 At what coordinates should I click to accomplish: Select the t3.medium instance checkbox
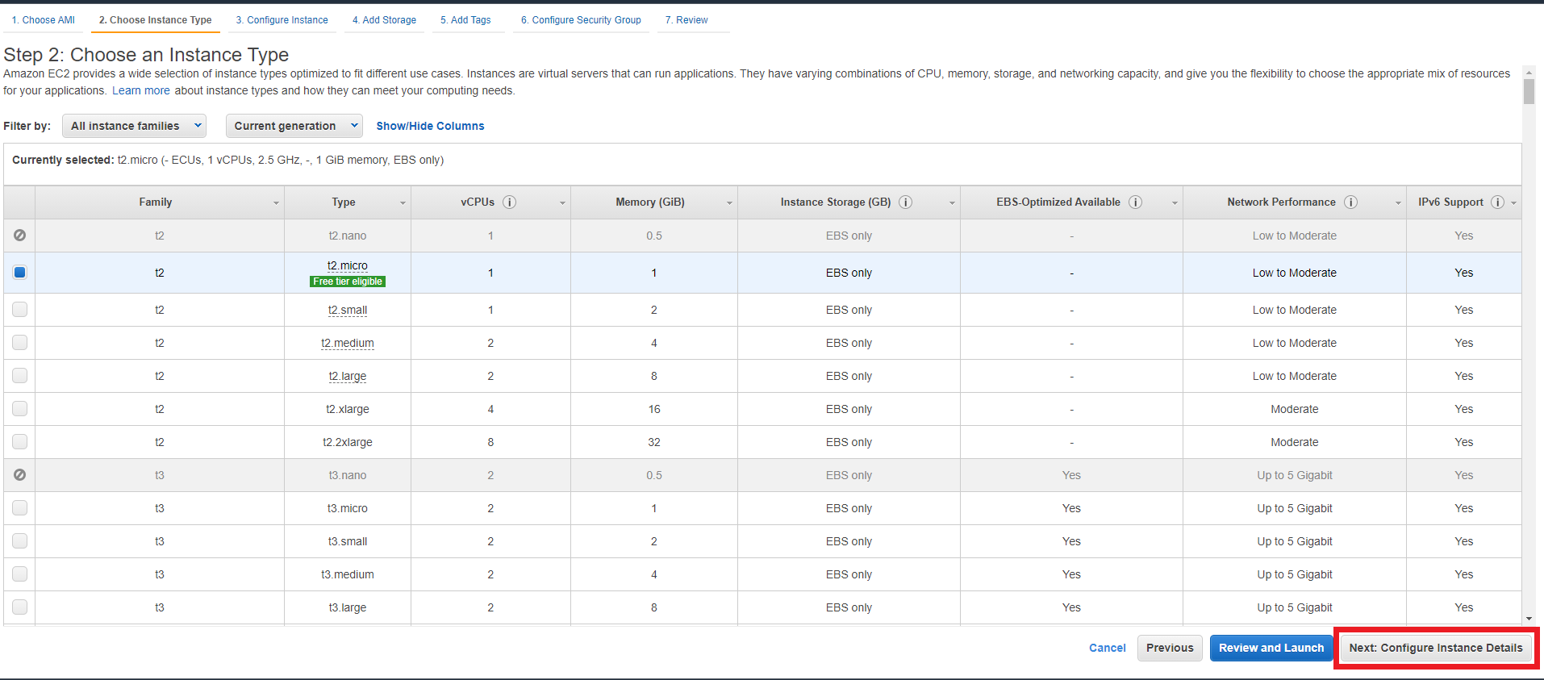click(x=20, y=574)
